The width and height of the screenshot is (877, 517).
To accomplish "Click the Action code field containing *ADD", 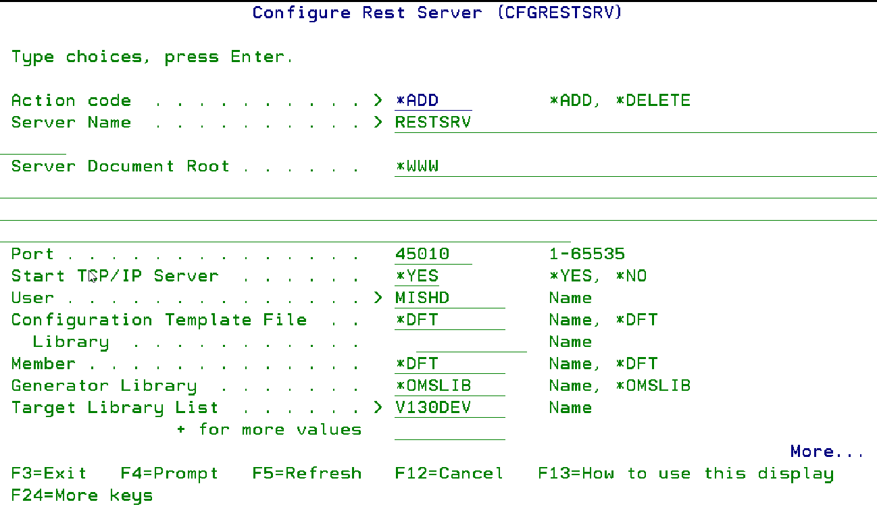I will pyautogui.click(x=432, y=101).
